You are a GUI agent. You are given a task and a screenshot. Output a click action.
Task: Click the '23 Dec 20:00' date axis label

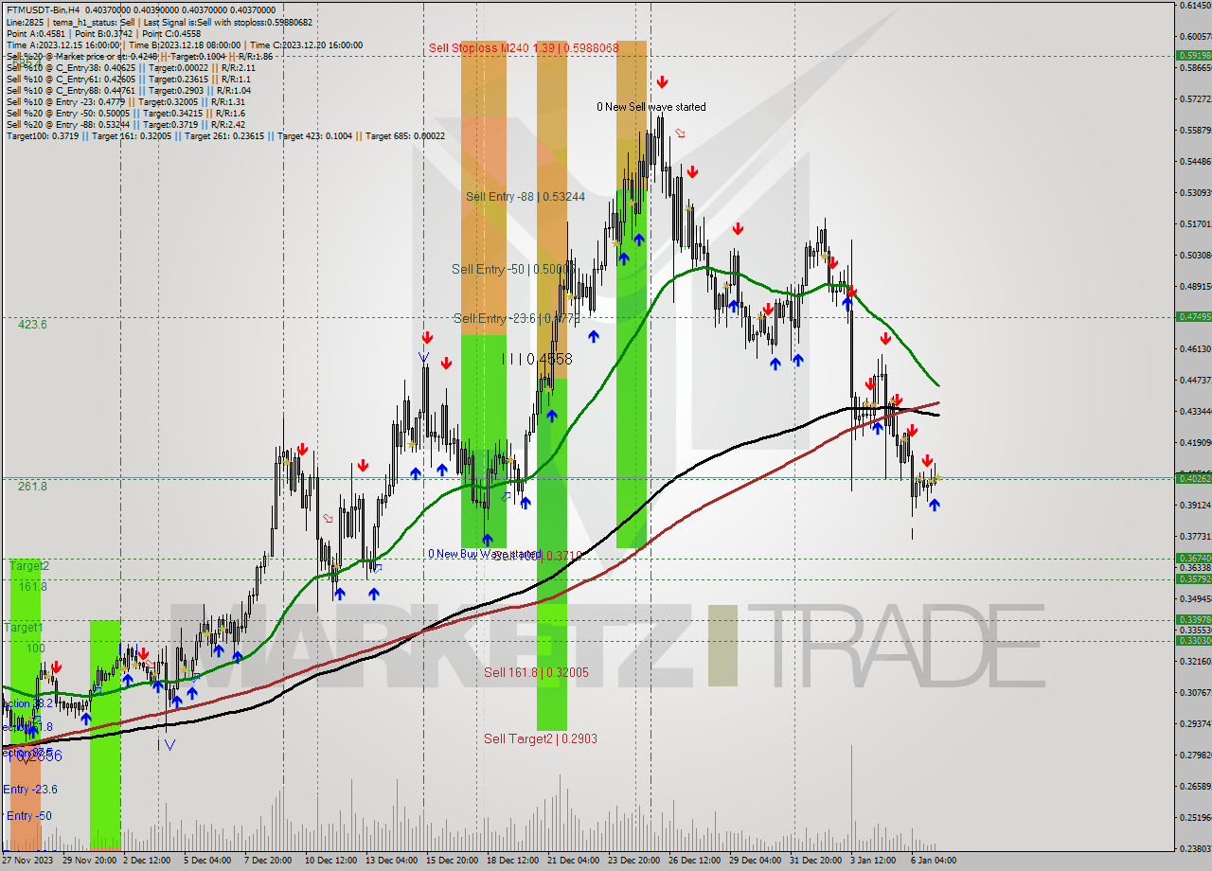[633, 861]
